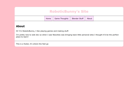Click the footer text about feet

[32, 44]
